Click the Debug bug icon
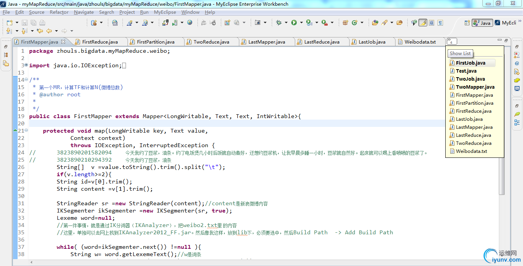523x266 pixels. (x=279, y=23)
